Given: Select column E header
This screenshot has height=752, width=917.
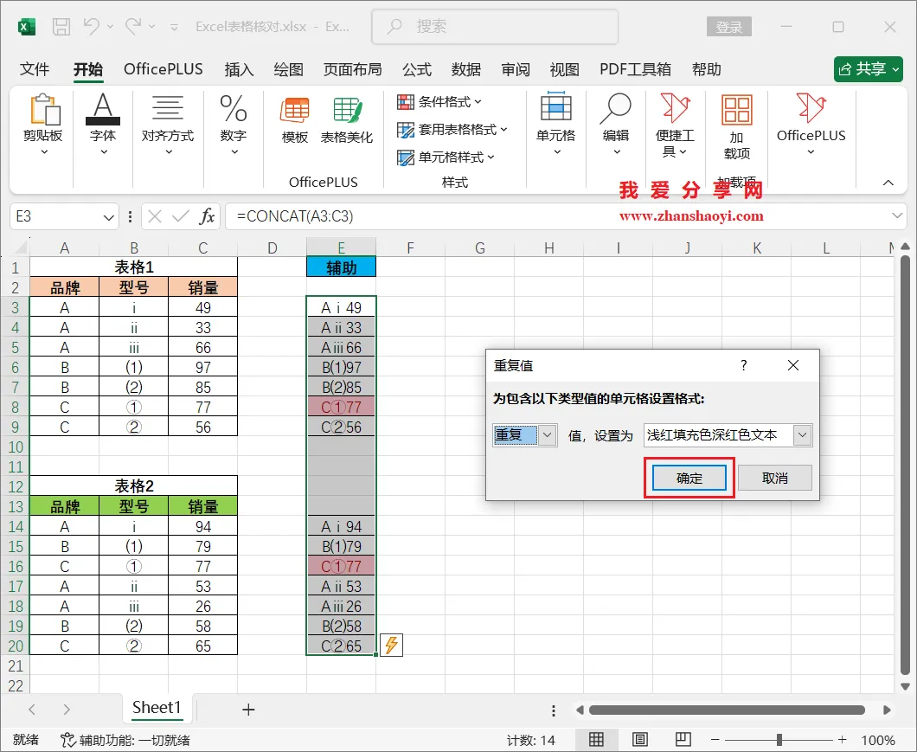Looking at the screenshot, I should pyautogui.click(x=341, y=247).
